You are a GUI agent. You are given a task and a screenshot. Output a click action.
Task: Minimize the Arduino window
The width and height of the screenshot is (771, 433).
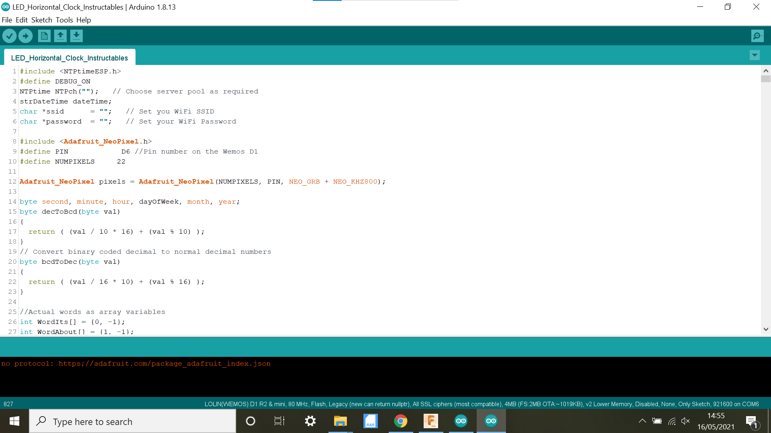pyautogui.click(x=700, y=7)
